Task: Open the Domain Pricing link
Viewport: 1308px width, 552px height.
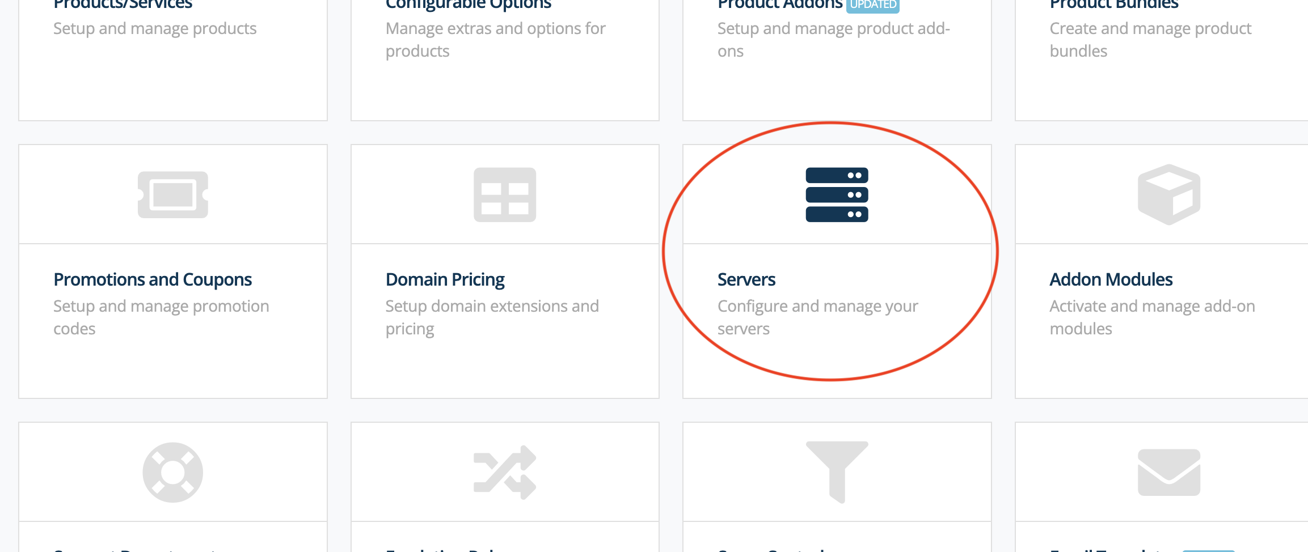Action: 445,279
